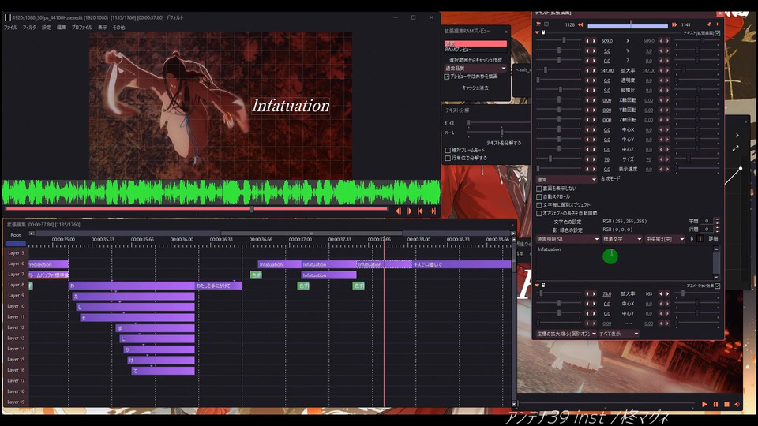The width and height of the screenshot is (758, 426).
Task: Click the flag icon in text settings header
Action: (x=538, y=24)
